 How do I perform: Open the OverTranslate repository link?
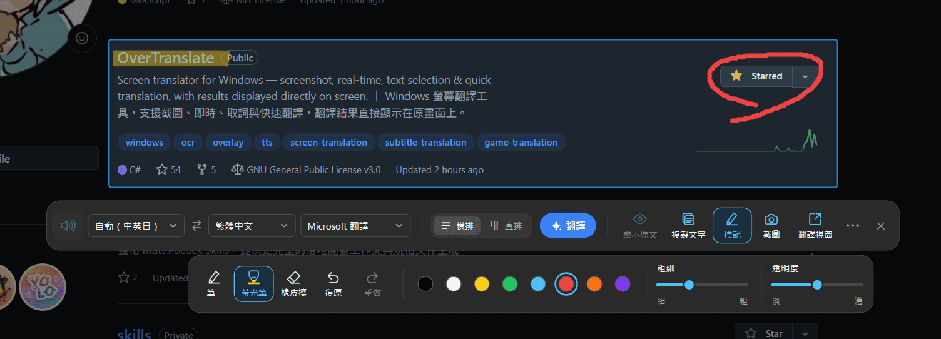[166, 58]
